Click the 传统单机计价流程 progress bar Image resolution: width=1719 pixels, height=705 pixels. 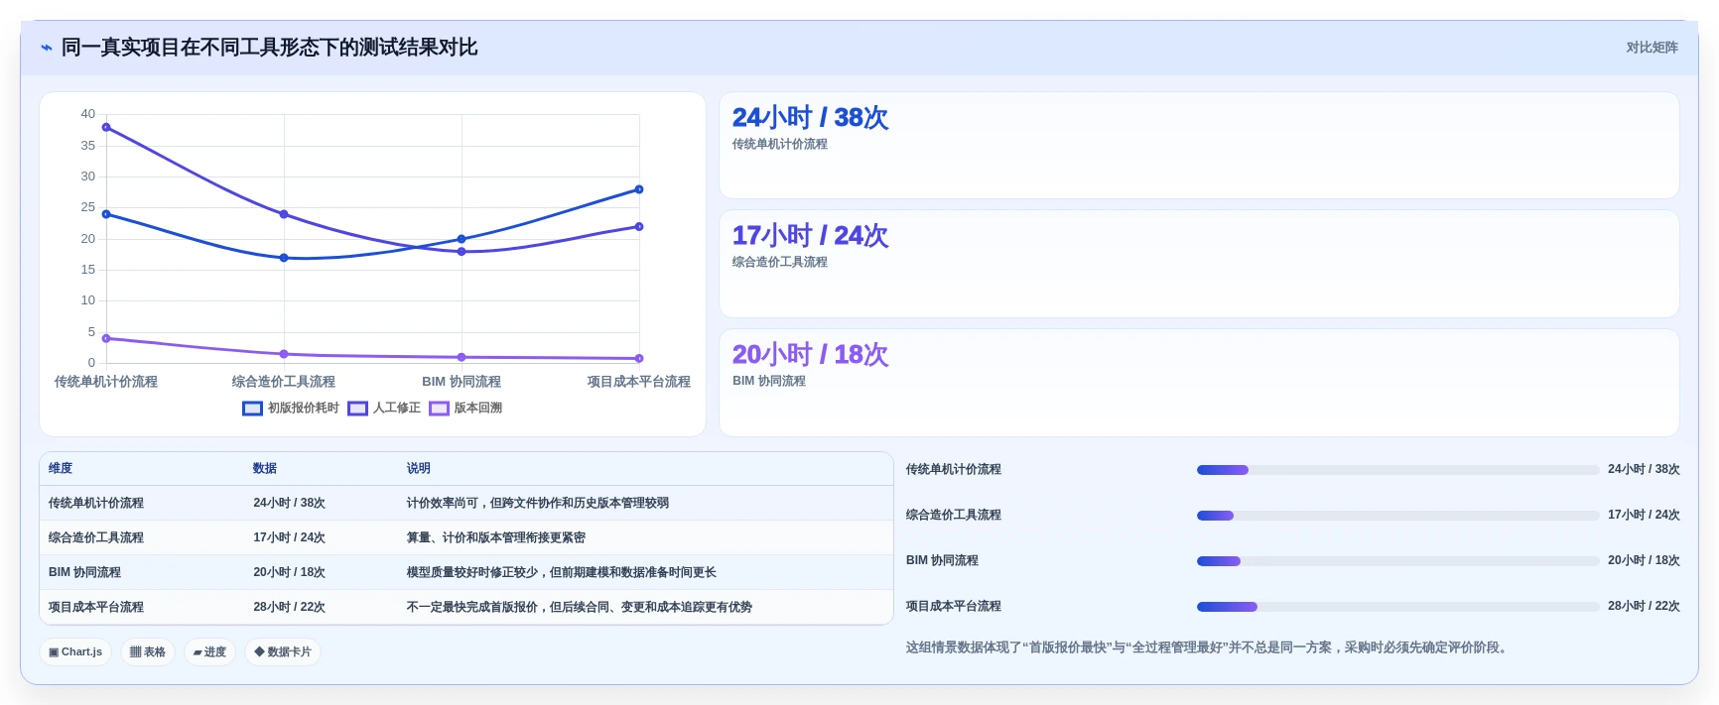[x=1397, y=470]
